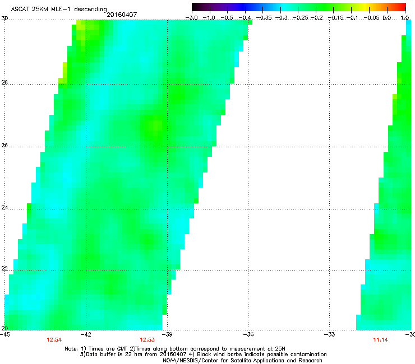Click the 0.0 color scale label
415x364 pixels.
pos(387,18)
